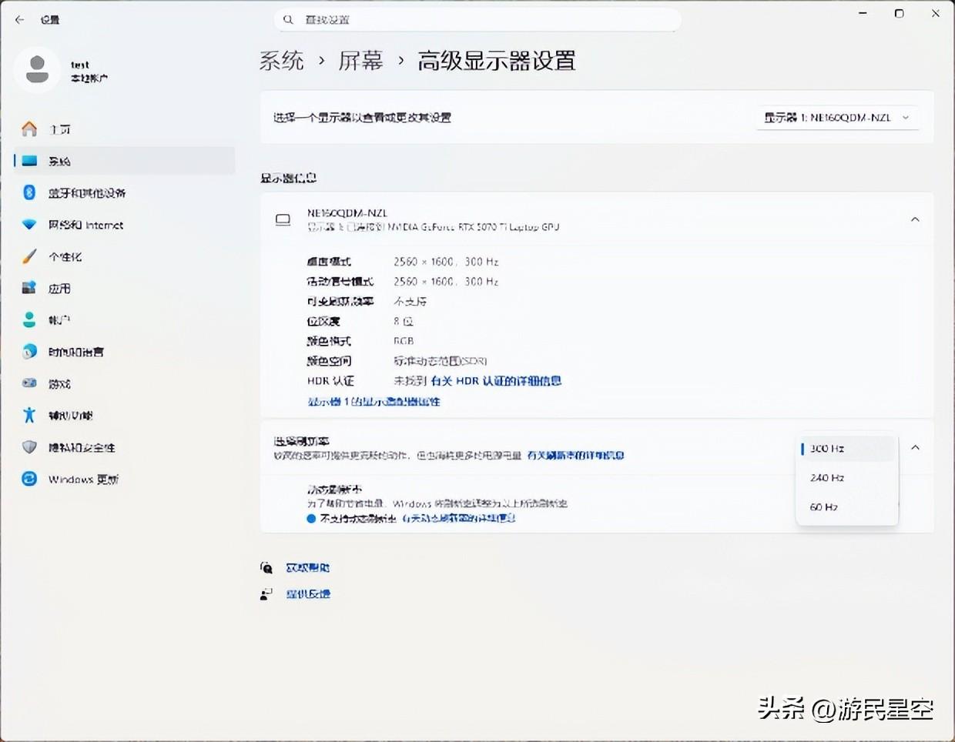Click the Apps icon in sidebar
955x742 pixels.
coord(29,288)
